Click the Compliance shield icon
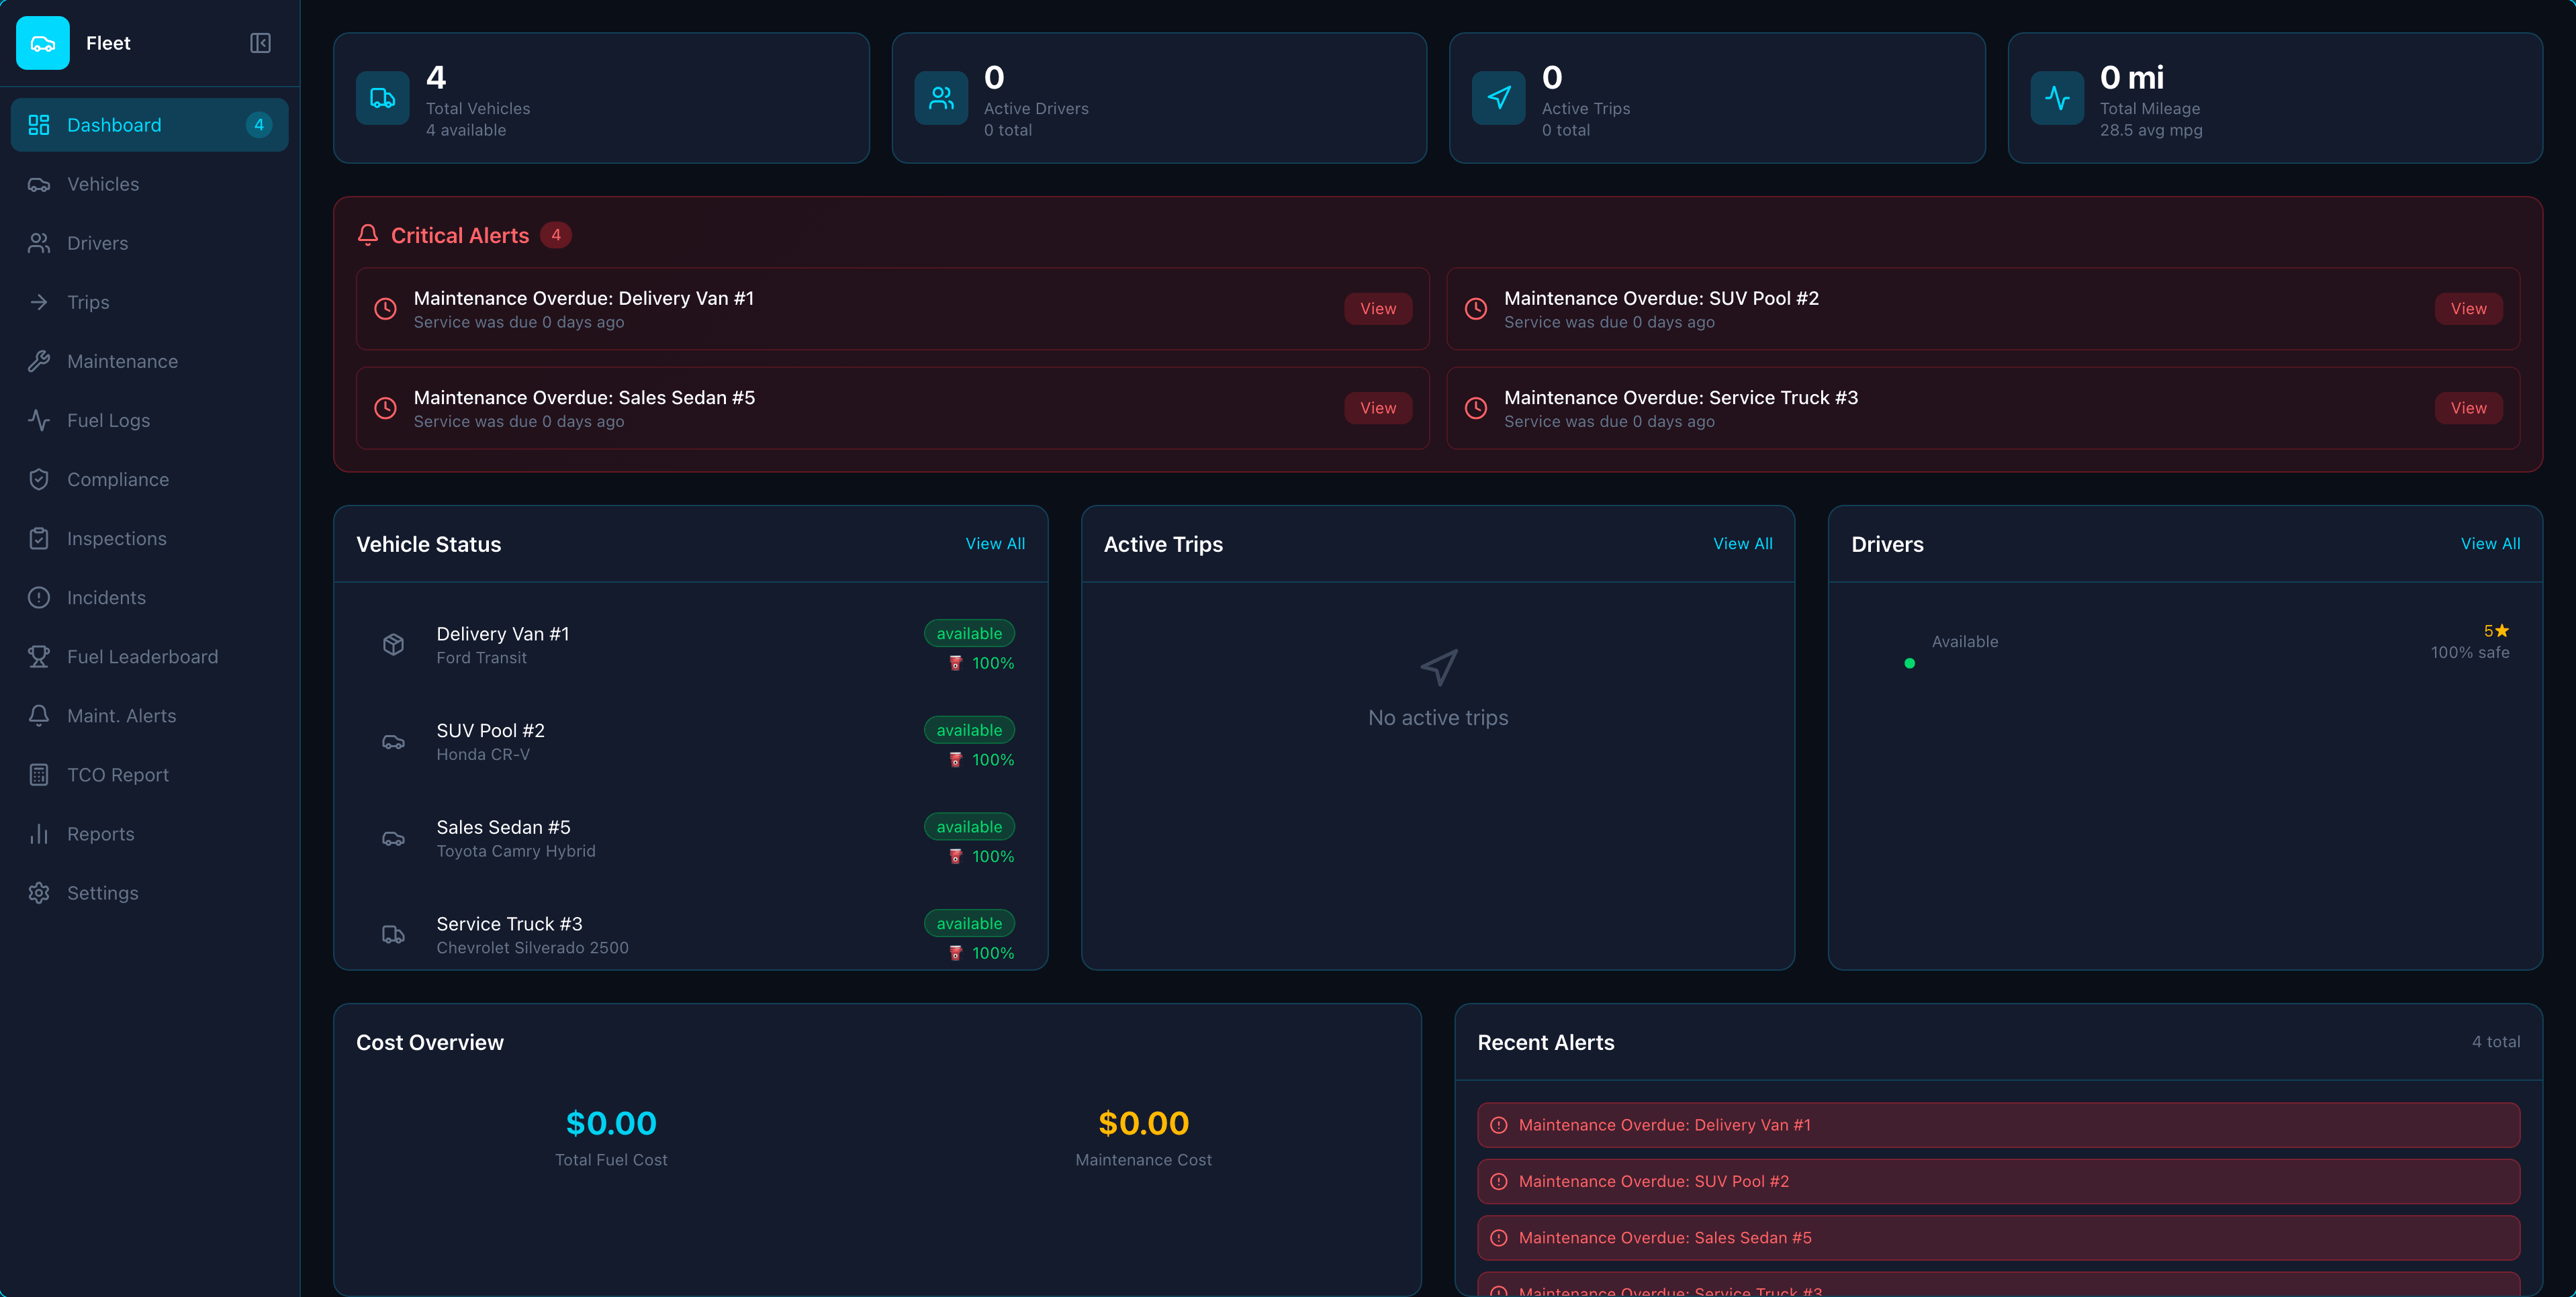Screen dimensions: 2576x1297 point(39,479)
